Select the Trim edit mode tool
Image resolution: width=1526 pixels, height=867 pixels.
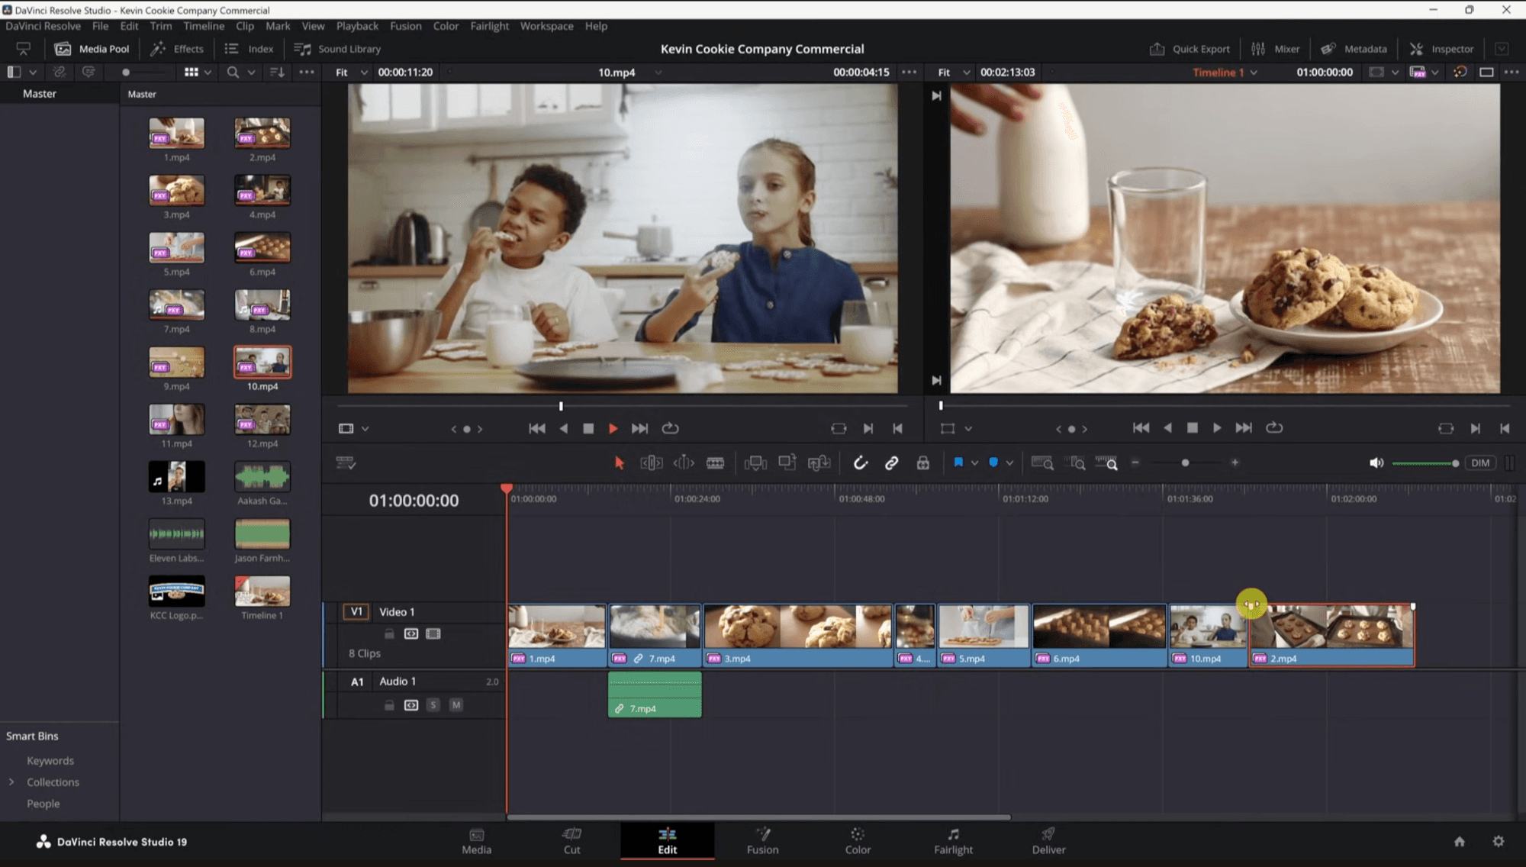(x=651, y=463)
